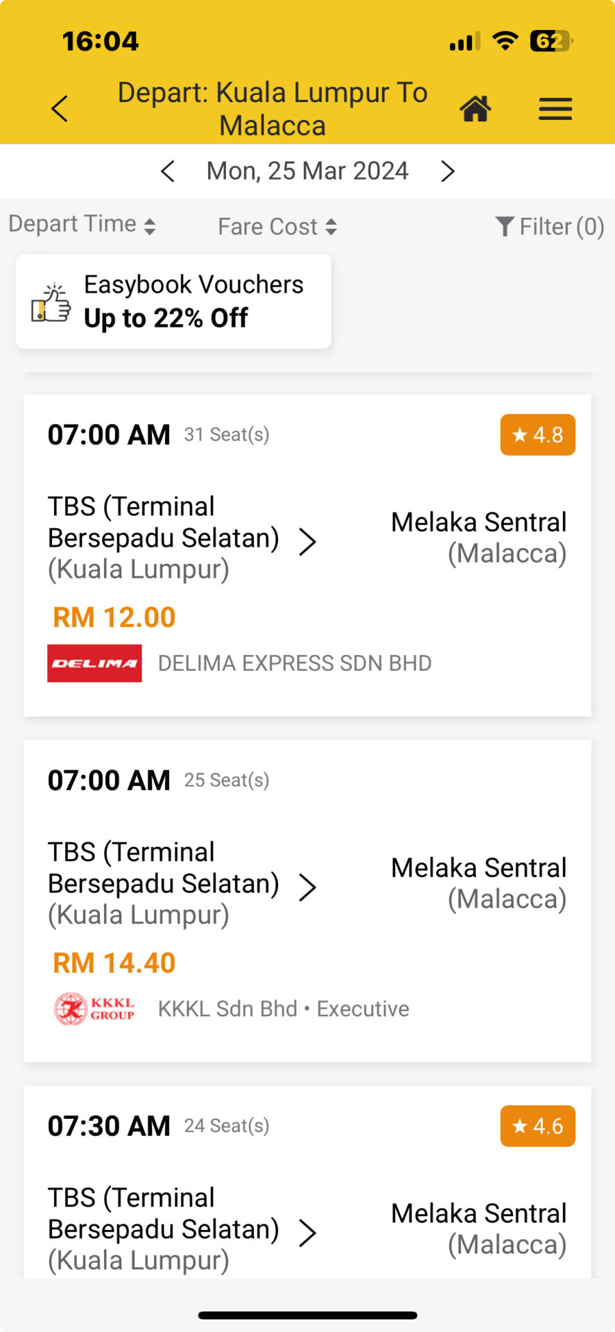Tap the 4.6 star rating badge

[537, 1126]
